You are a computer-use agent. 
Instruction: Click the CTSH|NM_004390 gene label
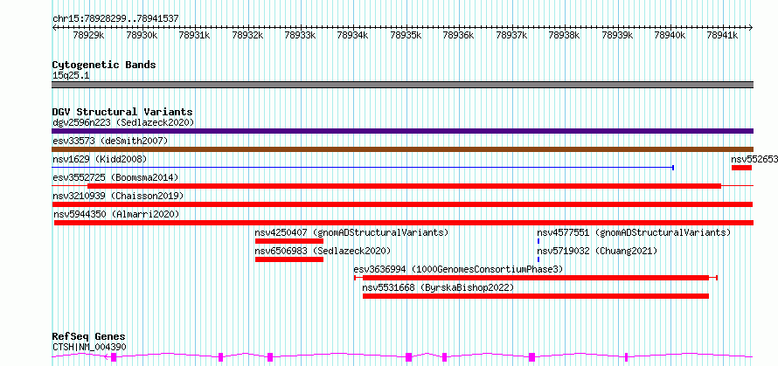pyautogui.click(x=89, y=347)
